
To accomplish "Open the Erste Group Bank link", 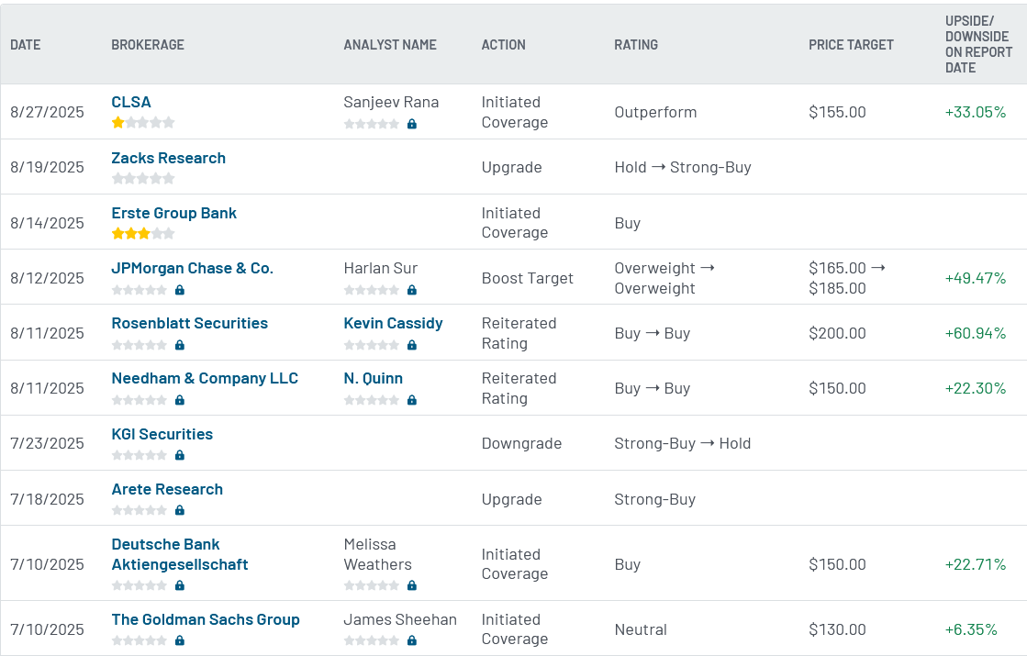I will tap(173, 213).
